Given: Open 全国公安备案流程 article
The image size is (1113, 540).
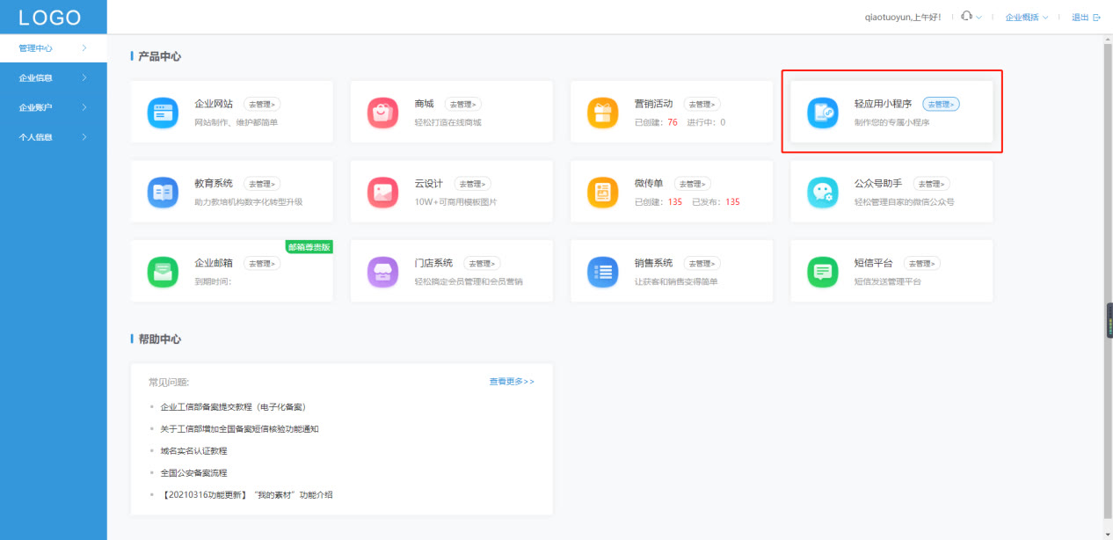Looking at the screenshot, I should click(x=193, y=473).
